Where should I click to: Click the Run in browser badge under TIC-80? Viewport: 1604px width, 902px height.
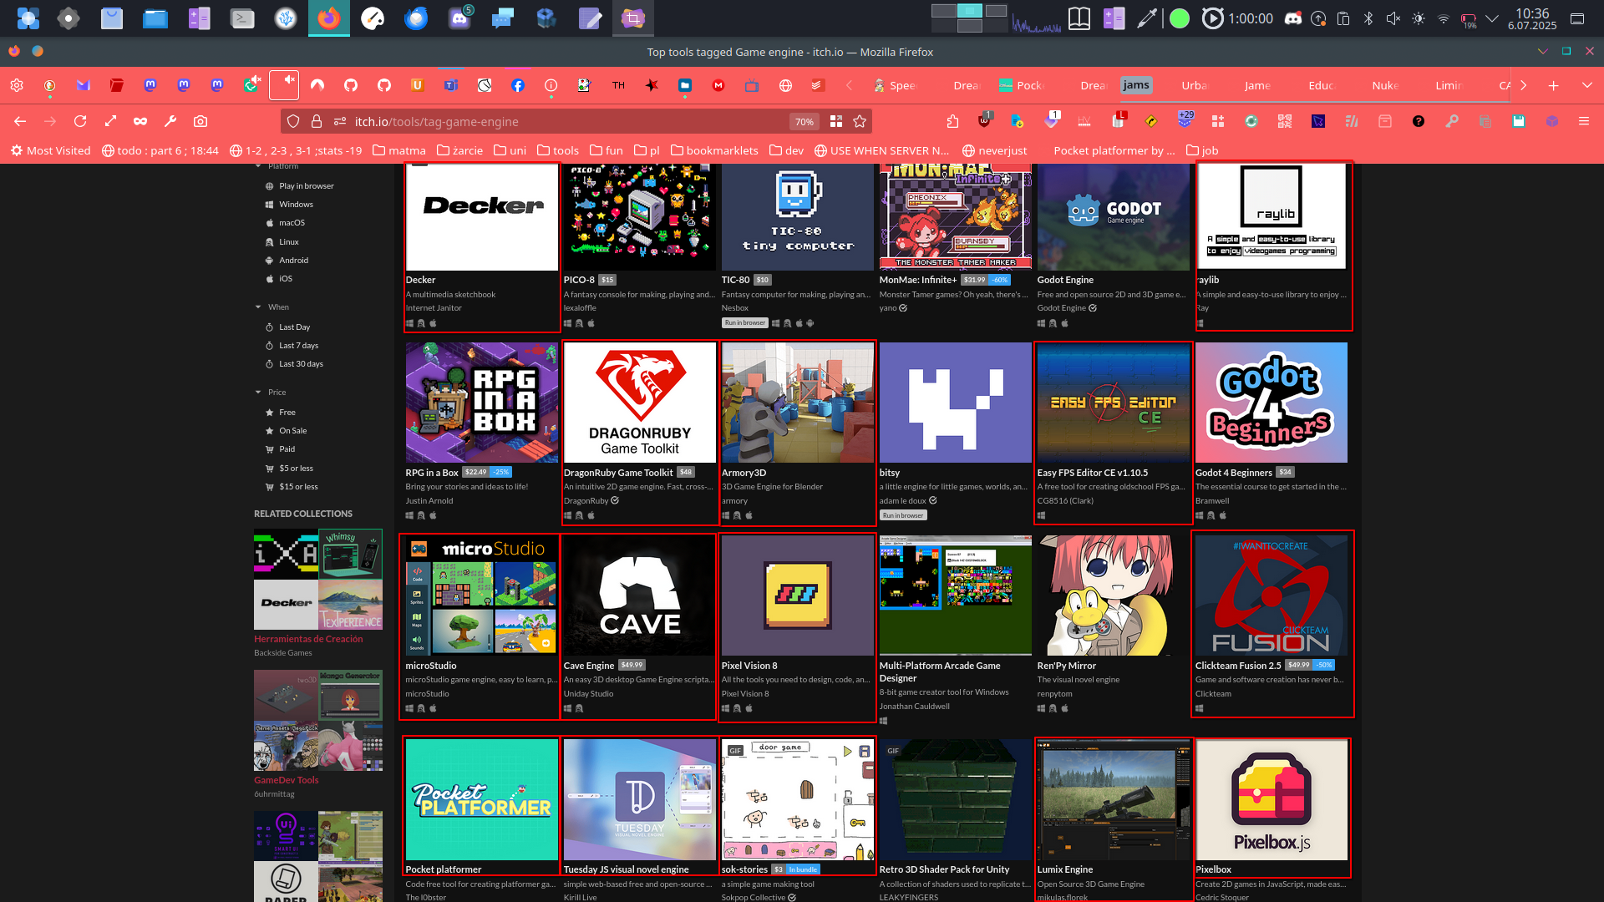tap(745, 323)
